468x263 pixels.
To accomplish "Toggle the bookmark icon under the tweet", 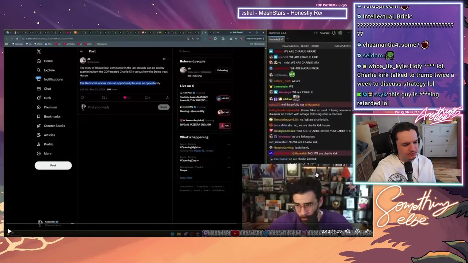I will (146, 98).
